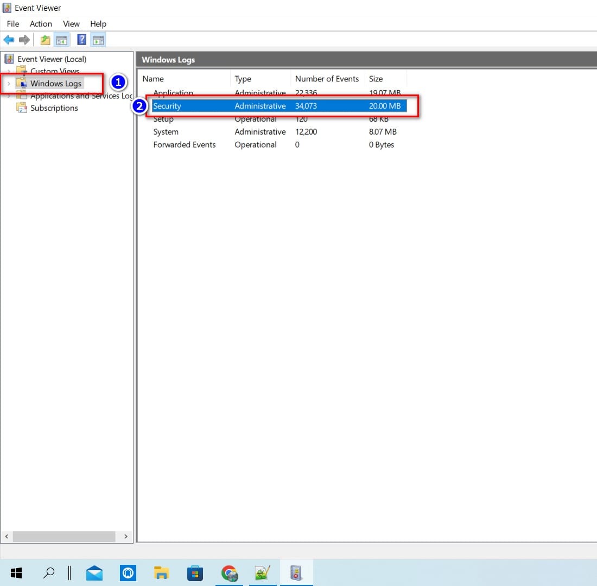This screenshot has width=597, height=586.
Task: Sort by Number of Events column header
Action: (x=328, y=79)
